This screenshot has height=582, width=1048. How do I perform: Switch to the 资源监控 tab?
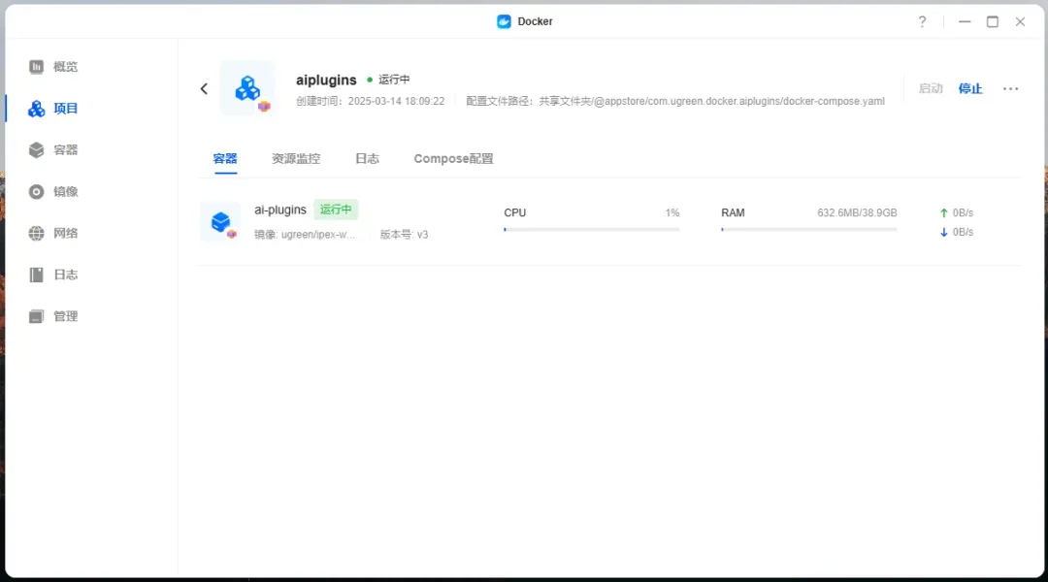click(x=296, y=159)
